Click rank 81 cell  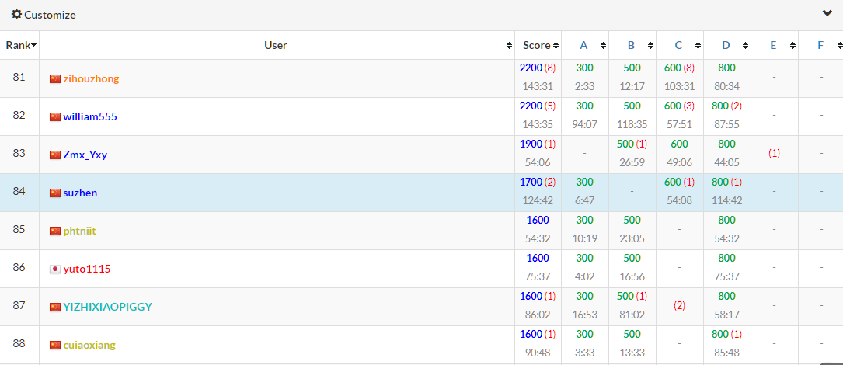(x=19, y=78)
